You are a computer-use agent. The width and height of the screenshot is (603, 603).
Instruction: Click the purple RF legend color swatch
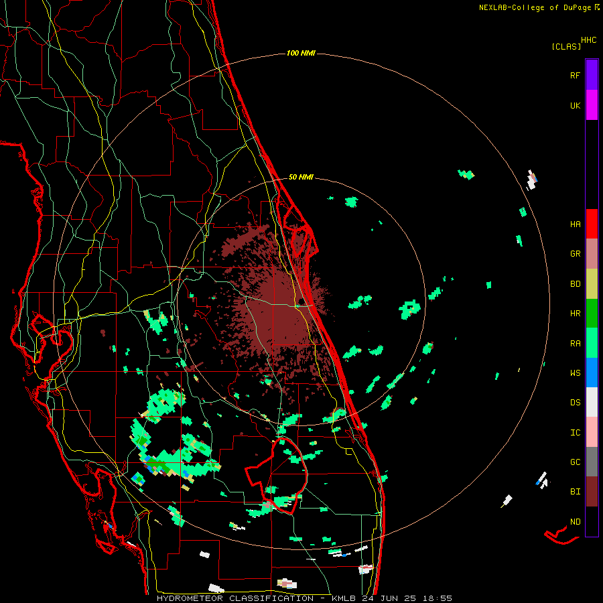click(592, 74)
